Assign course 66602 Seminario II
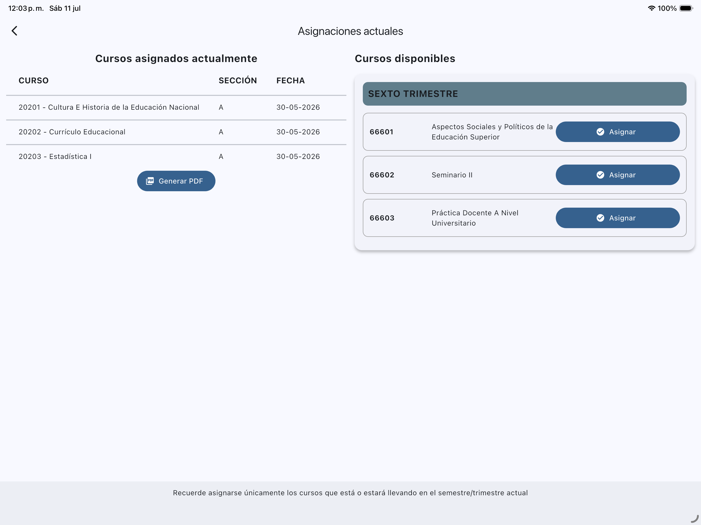 [x=617, y=175]
